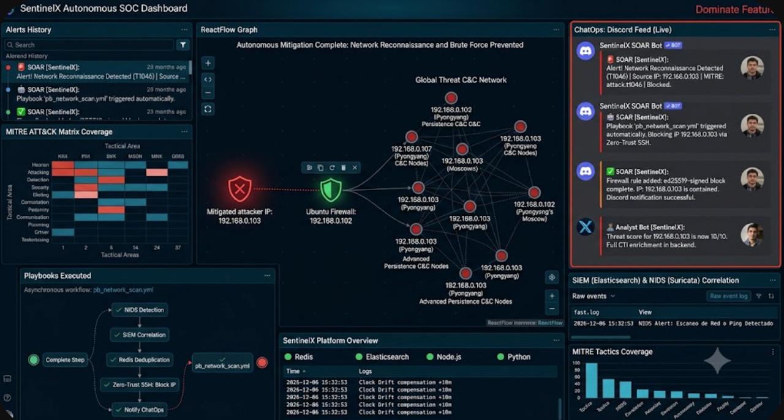The width and height of the screenshot is (784, 420).
Task: Open MITRE Tactics Coverage vertical dots menu
Action: 773,352
